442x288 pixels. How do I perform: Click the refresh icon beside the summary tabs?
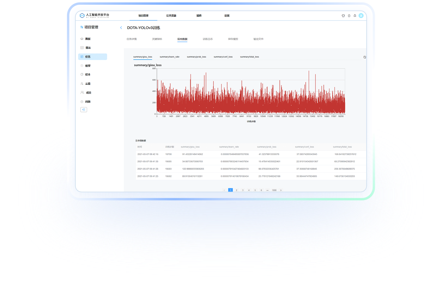point(365,57)
